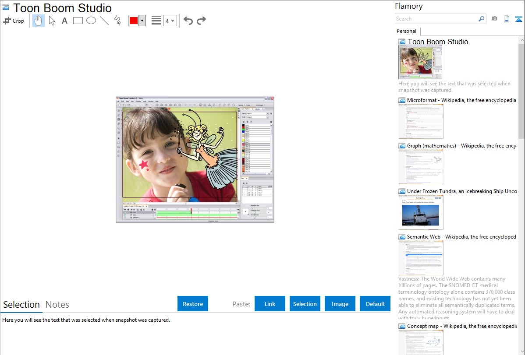Viewport: 525px width, 355px height.
Task: Click the Paste Image button
Action: [340, 304]
